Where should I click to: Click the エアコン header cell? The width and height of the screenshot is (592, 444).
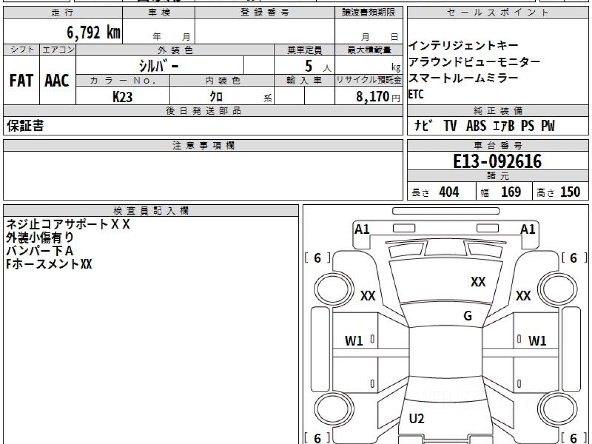click(58, 50)
